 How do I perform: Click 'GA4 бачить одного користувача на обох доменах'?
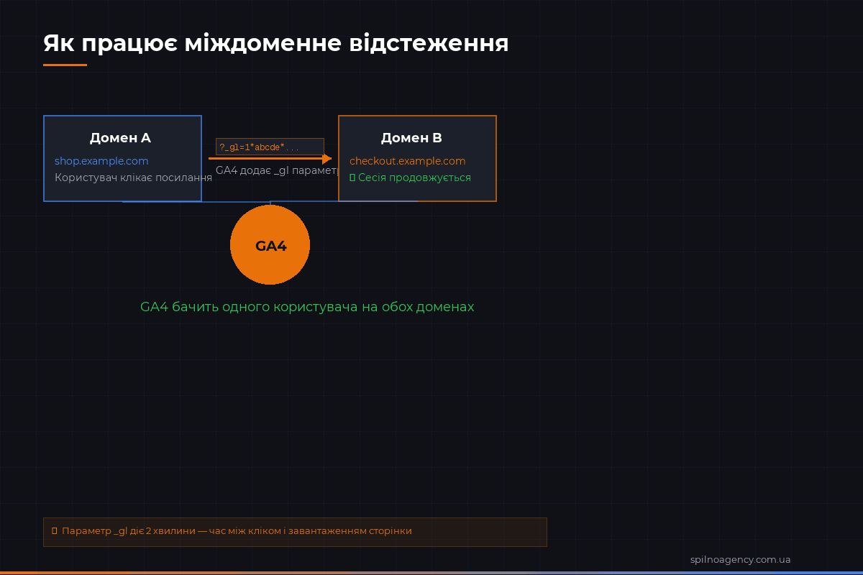point(307,307)
